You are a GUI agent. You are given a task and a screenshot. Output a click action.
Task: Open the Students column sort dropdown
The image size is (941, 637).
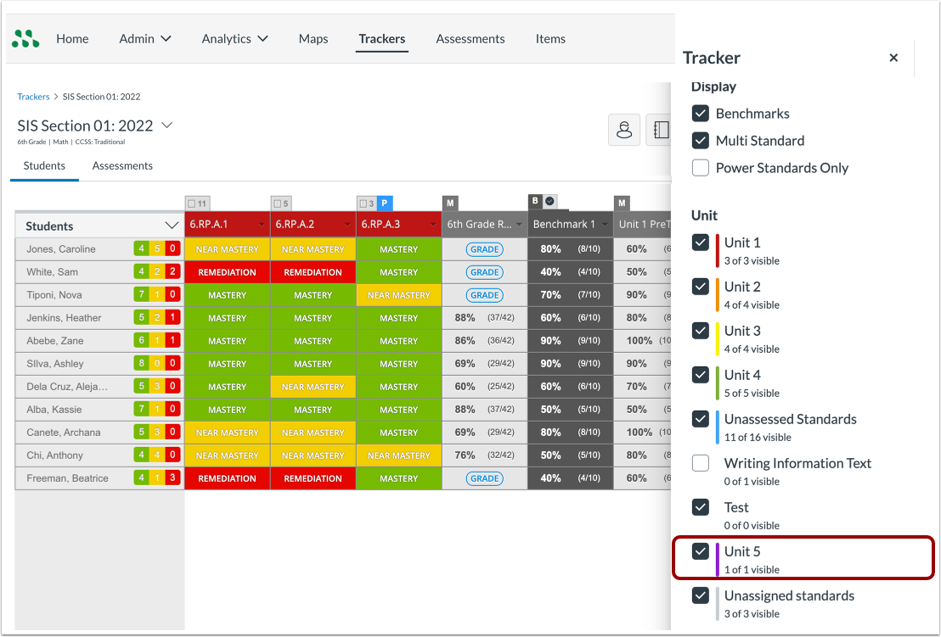pos(172,226)
